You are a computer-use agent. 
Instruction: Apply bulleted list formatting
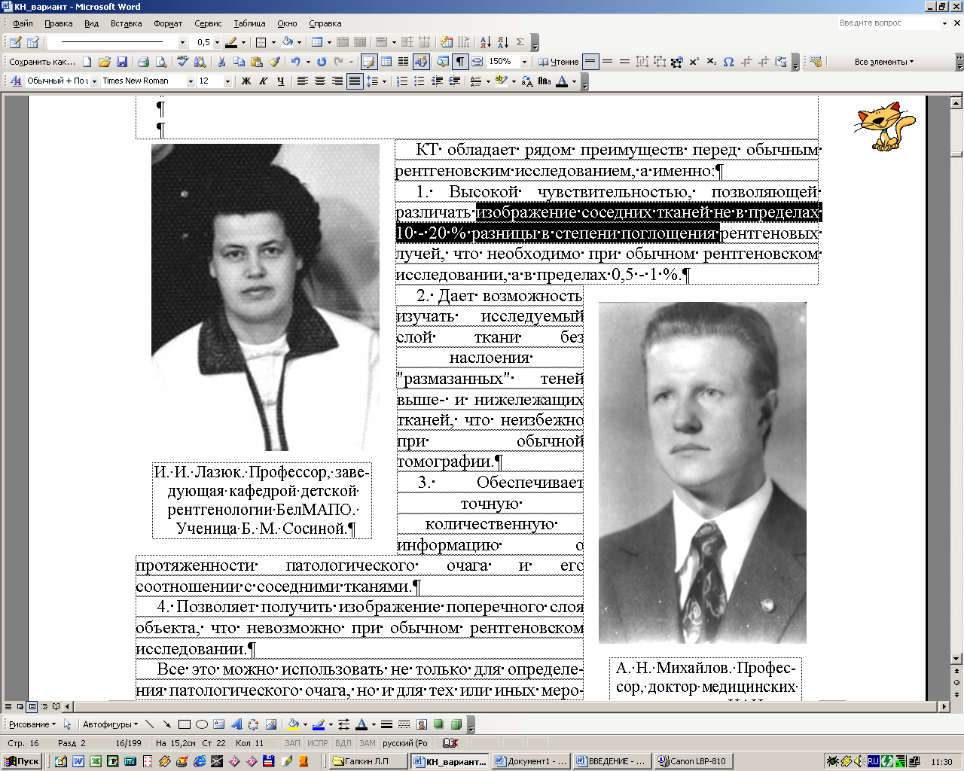click(419, 81)
